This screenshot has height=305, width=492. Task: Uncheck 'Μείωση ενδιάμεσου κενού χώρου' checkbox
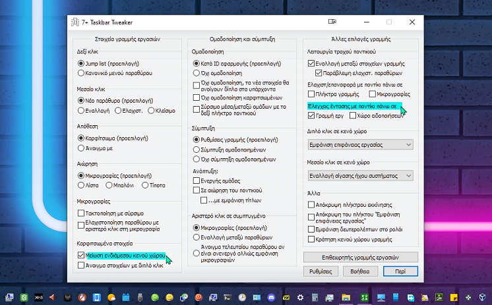click(81, 255)
